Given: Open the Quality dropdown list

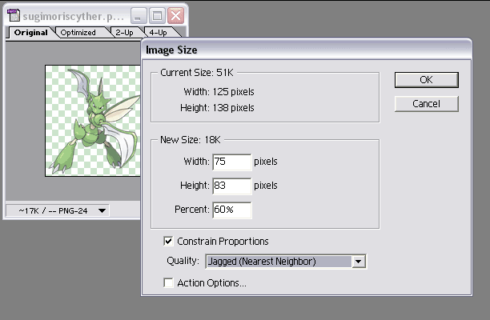Looking at the screenshot, I should click(359, 262).
